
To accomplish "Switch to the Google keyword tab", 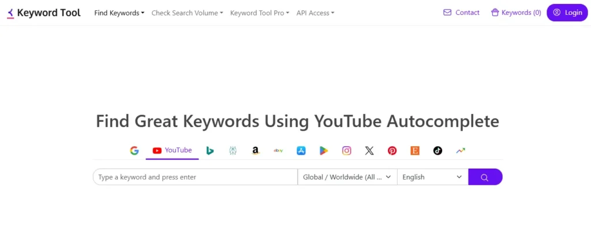I will [x=134, y=151].
